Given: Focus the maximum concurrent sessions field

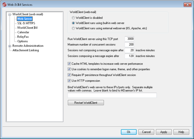Looking at the screenshot, I should click(129, 44).
